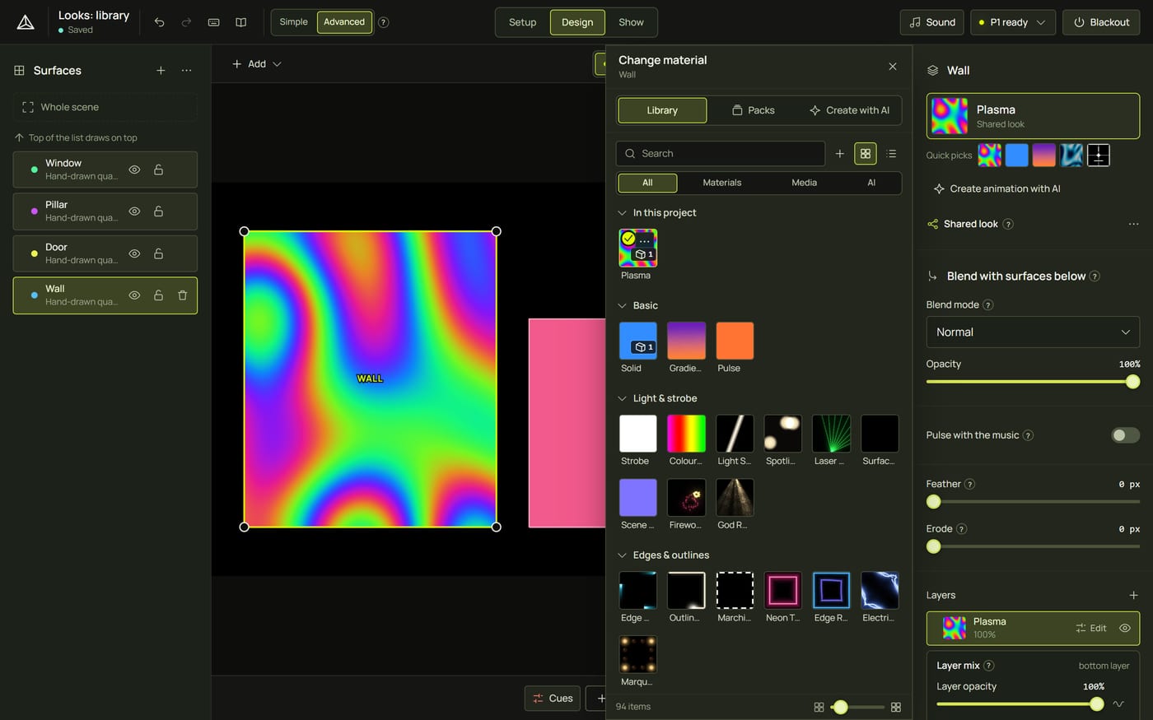Click the material Search field
1153x720 pixels.
(721, 154)
